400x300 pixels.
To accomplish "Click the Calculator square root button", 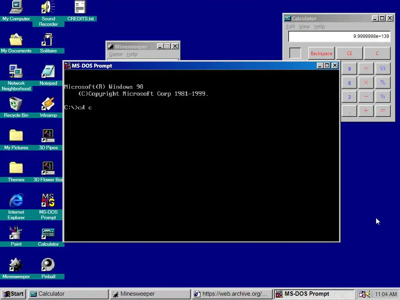I will click(383, 69).
